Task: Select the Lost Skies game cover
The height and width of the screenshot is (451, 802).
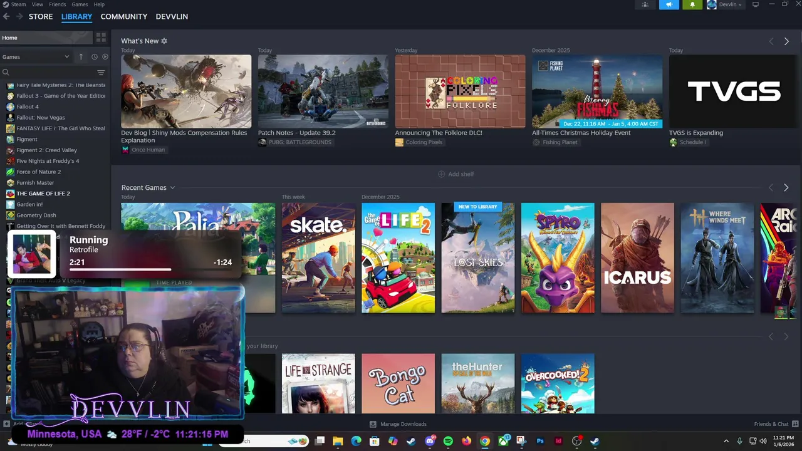Action: point(478,257)
